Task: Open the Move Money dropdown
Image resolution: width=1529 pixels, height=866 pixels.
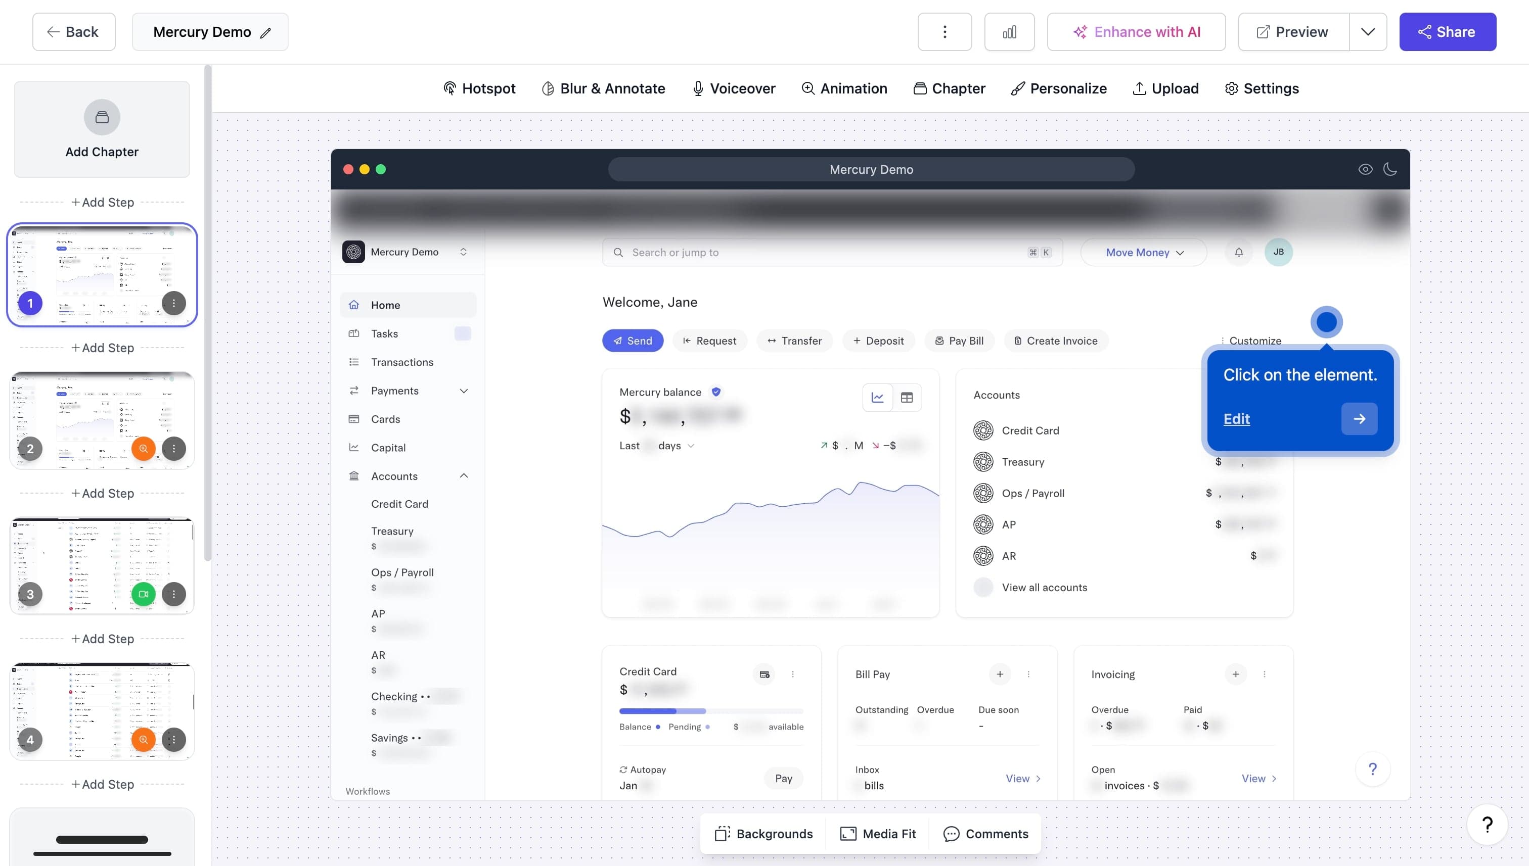Action: tap(1143, 252)
